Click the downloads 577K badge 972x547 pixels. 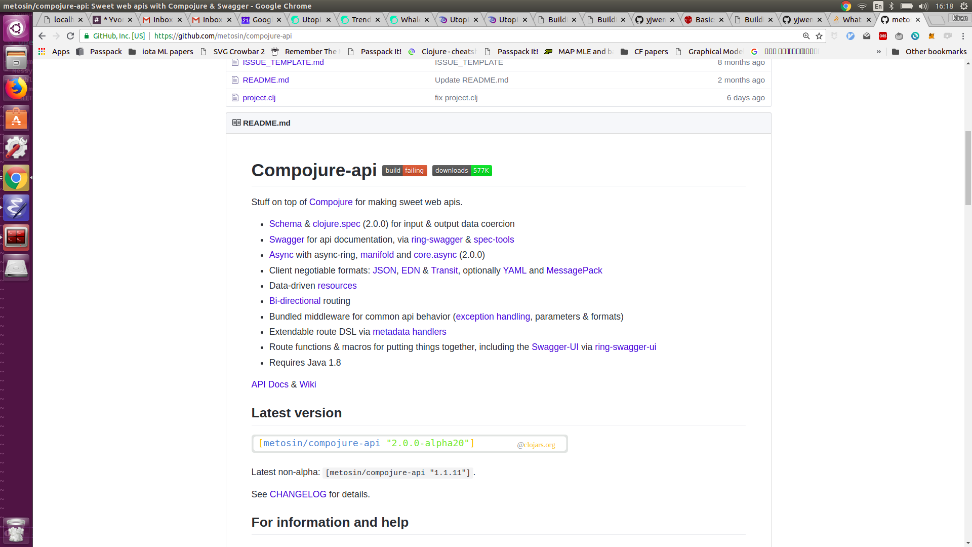tap(462, 171)
